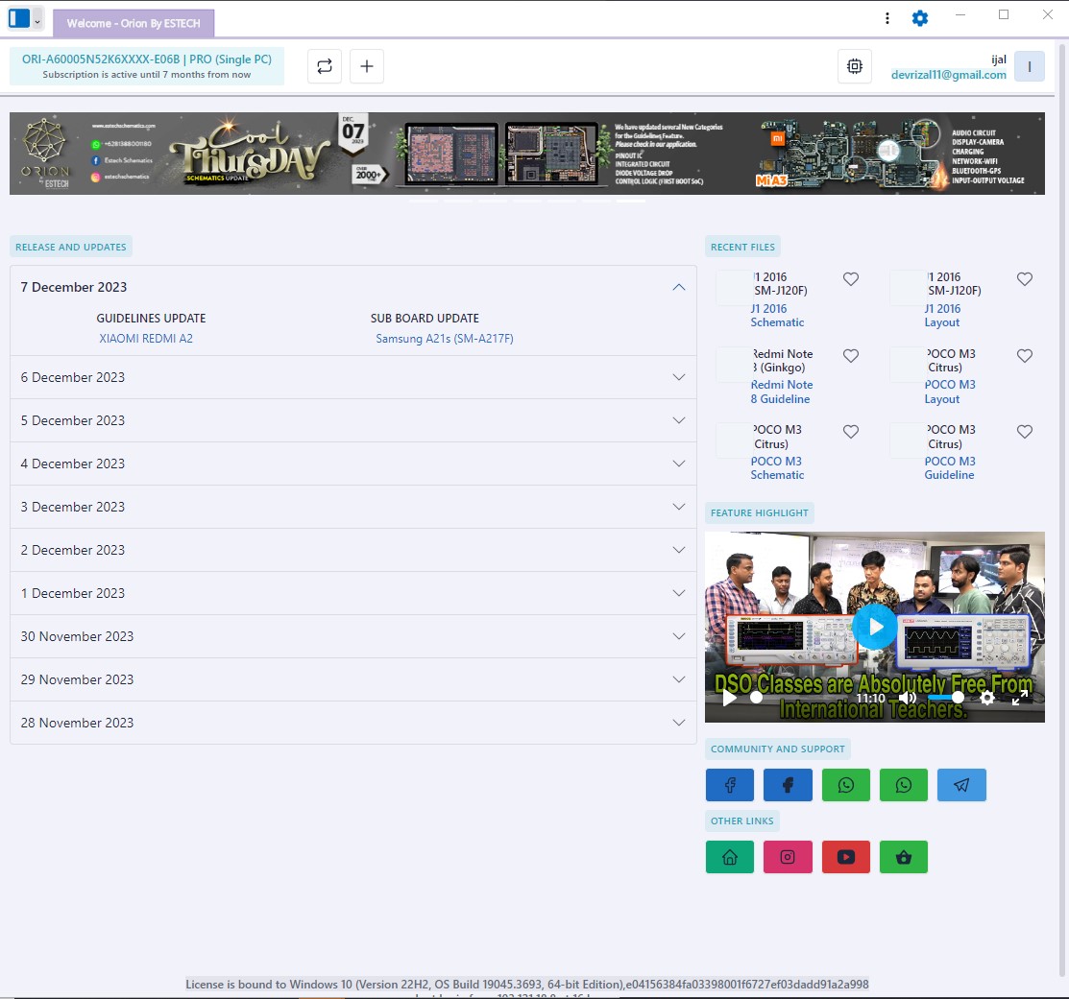Screen dimensions: 1069x999
Task: Click the OTHER LINKS heading label
Action: 741,821
